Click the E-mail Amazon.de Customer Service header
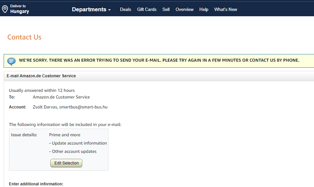 pyautogui.click(x=41, y=76)
